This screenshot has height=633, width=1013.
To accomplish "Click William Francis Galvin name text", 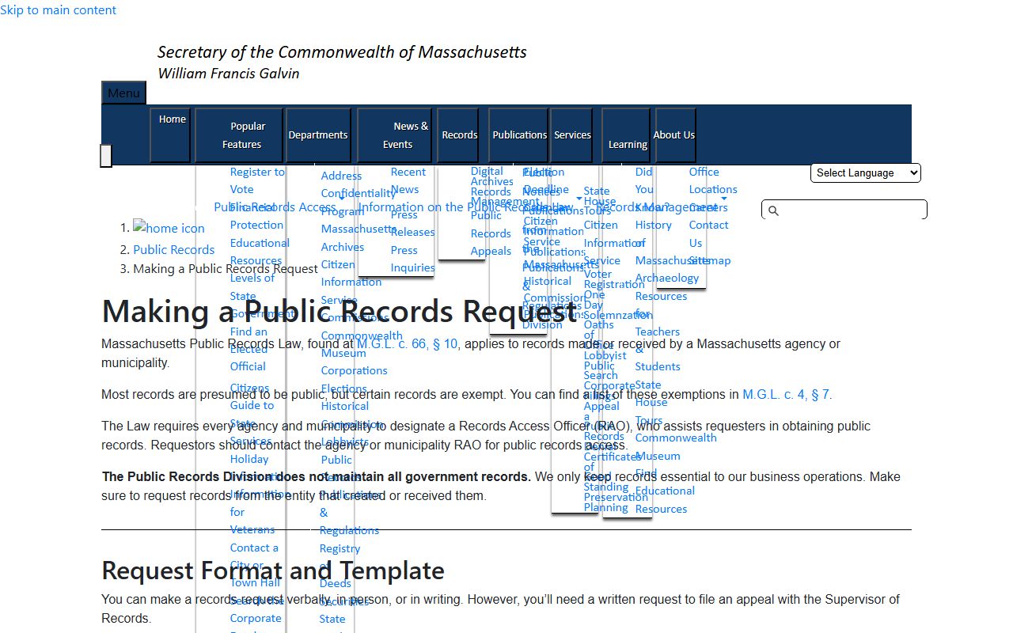I will 229,74.
